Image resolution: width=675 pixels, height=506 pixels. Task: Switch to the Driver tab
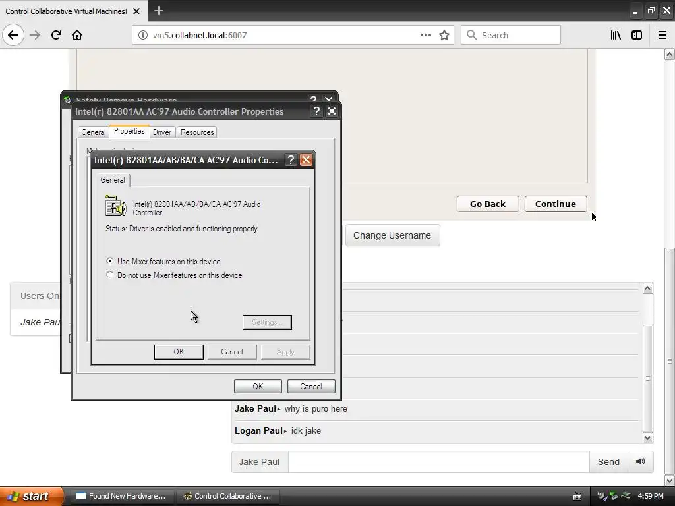162,132
